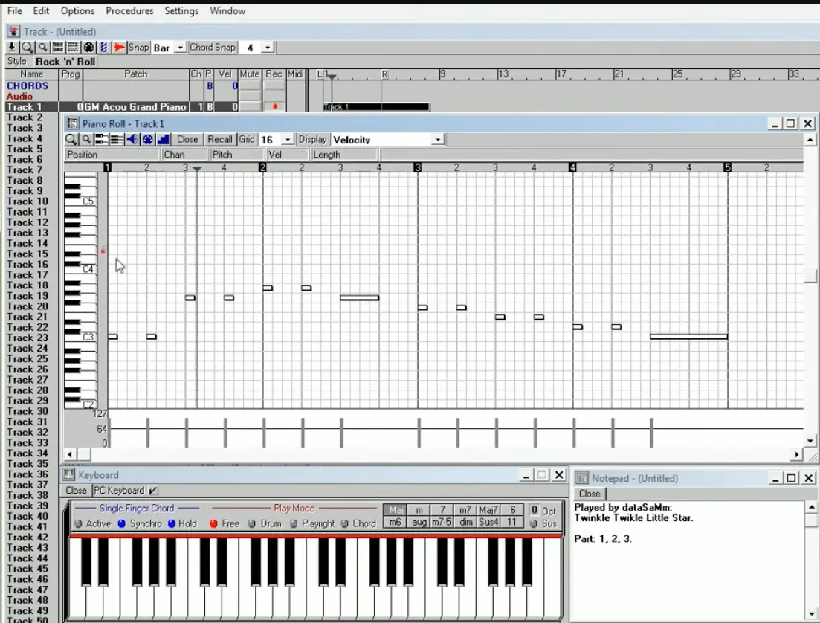Open the Snap Bar dropdown

point(181,48)
